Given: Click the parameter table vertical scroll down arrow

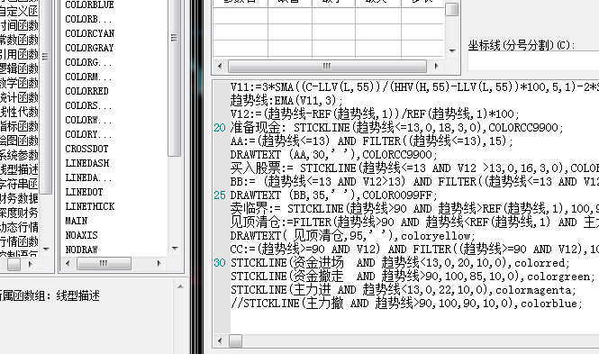Looking at the screenshot, I should click(x=452, y=50).
